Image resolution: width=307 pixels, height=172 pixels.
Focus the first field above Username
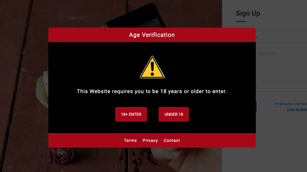pos(281,37)
